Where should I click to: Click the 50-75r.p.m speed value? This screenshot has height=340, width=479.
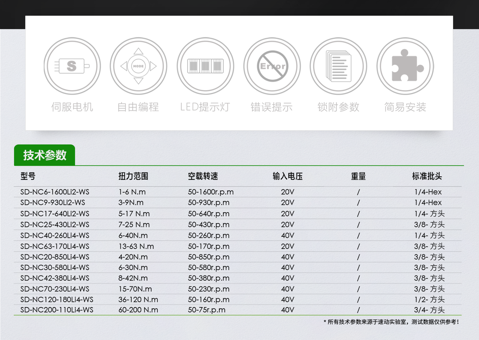207,310
